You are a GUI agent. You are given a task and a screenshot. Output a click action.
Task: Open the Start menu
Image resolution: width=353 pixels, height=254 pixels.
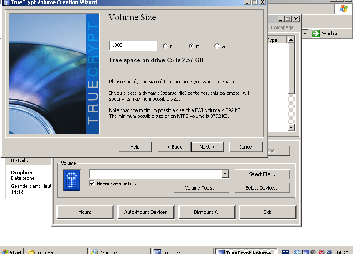click(x=13, y=252)
